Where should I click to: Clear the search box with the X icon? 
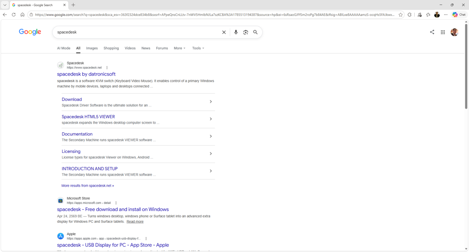click(x=224, y=32)
